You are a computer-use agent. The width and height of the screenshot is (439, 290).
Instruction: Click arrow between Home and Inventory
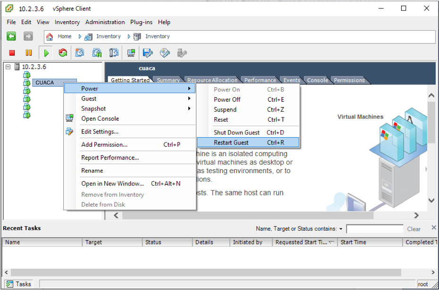point(80,37)
